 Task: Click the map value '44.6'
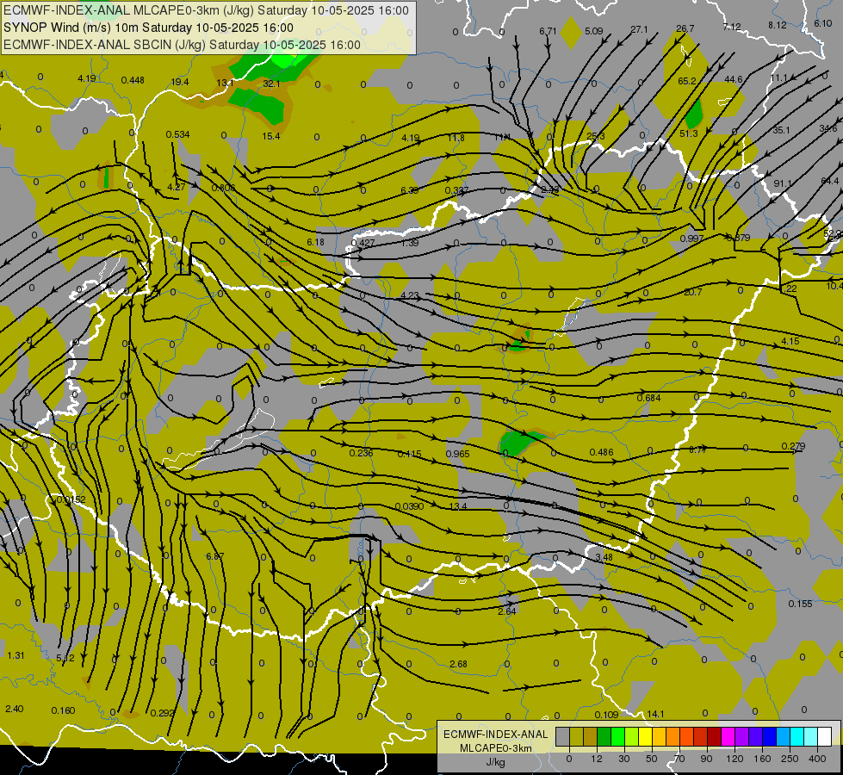click(734, 79)
